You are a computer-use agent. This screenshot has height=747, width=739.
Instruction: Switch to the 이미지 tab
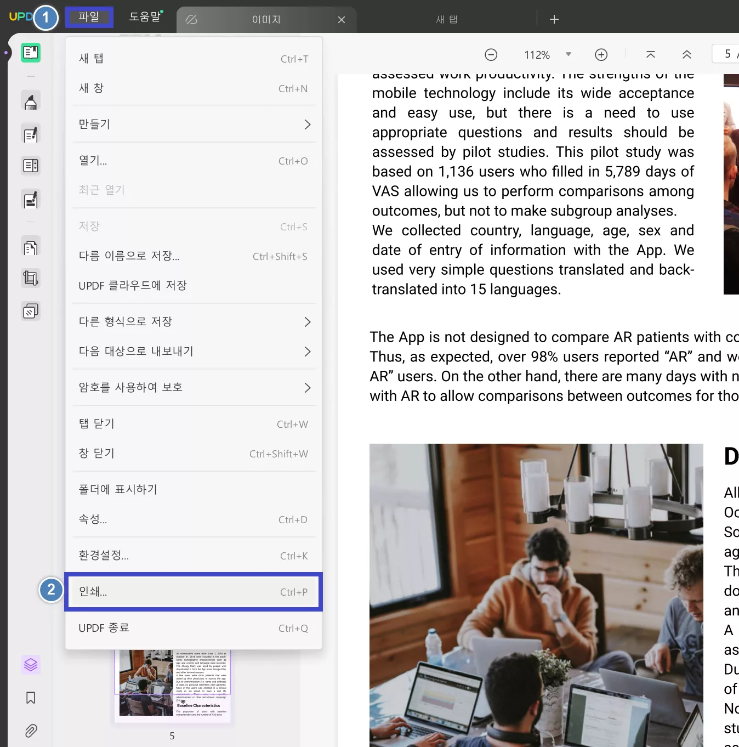[x=266, y=20]
